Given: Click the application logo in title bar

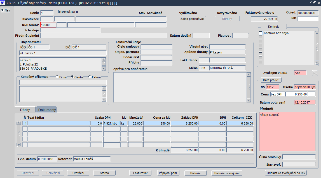Looking at the screenshot, I should click(3, 3).
